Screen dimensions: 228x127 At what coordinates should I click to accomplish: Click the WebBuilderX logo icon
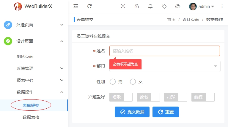[18, 7]
